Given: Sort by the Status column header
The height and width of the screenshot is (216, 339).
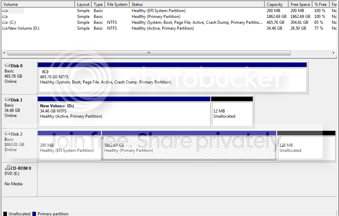Looking at the screenshot, I should click(197, 4).
